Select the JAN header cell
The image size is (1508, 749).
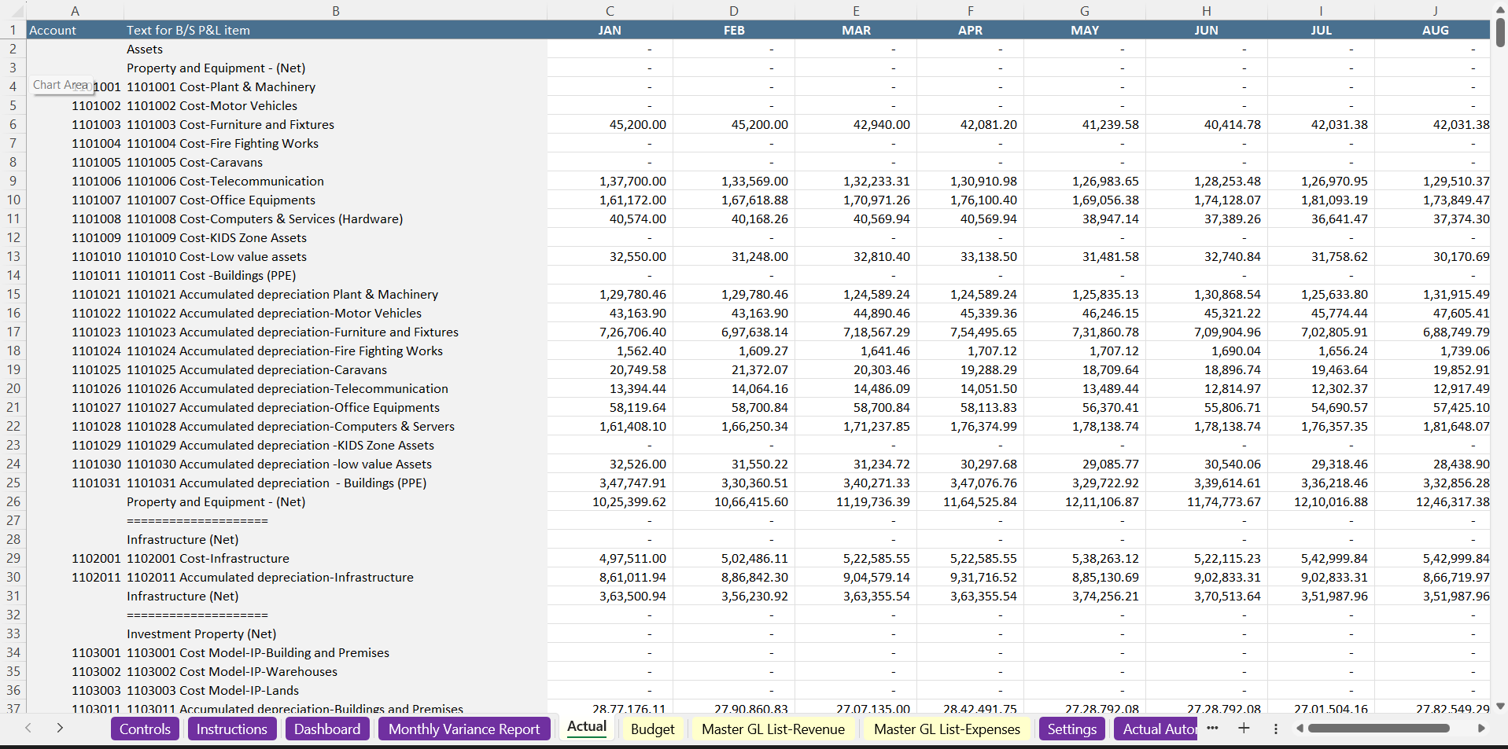[610, 30]
